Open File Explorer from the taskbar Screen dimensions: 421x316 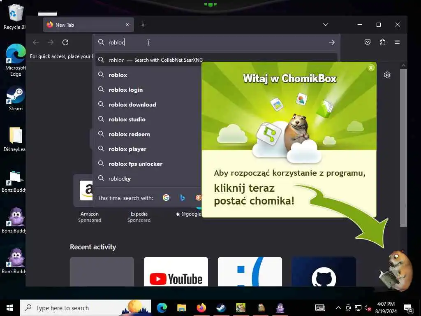click(181, 307)
